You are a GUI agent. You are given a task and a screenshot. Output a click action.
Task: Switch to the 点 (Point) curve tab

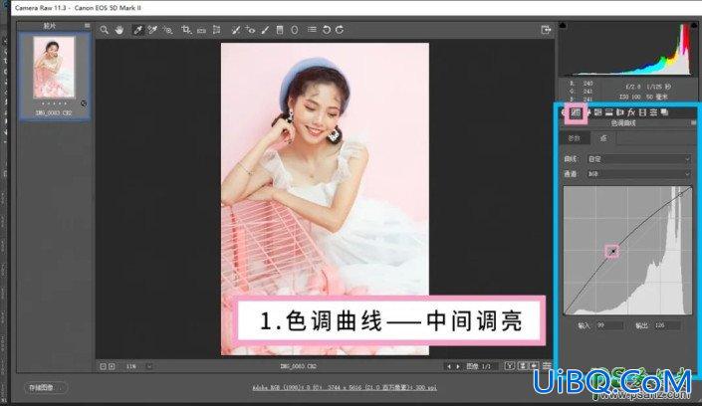(x=603, y=138)
